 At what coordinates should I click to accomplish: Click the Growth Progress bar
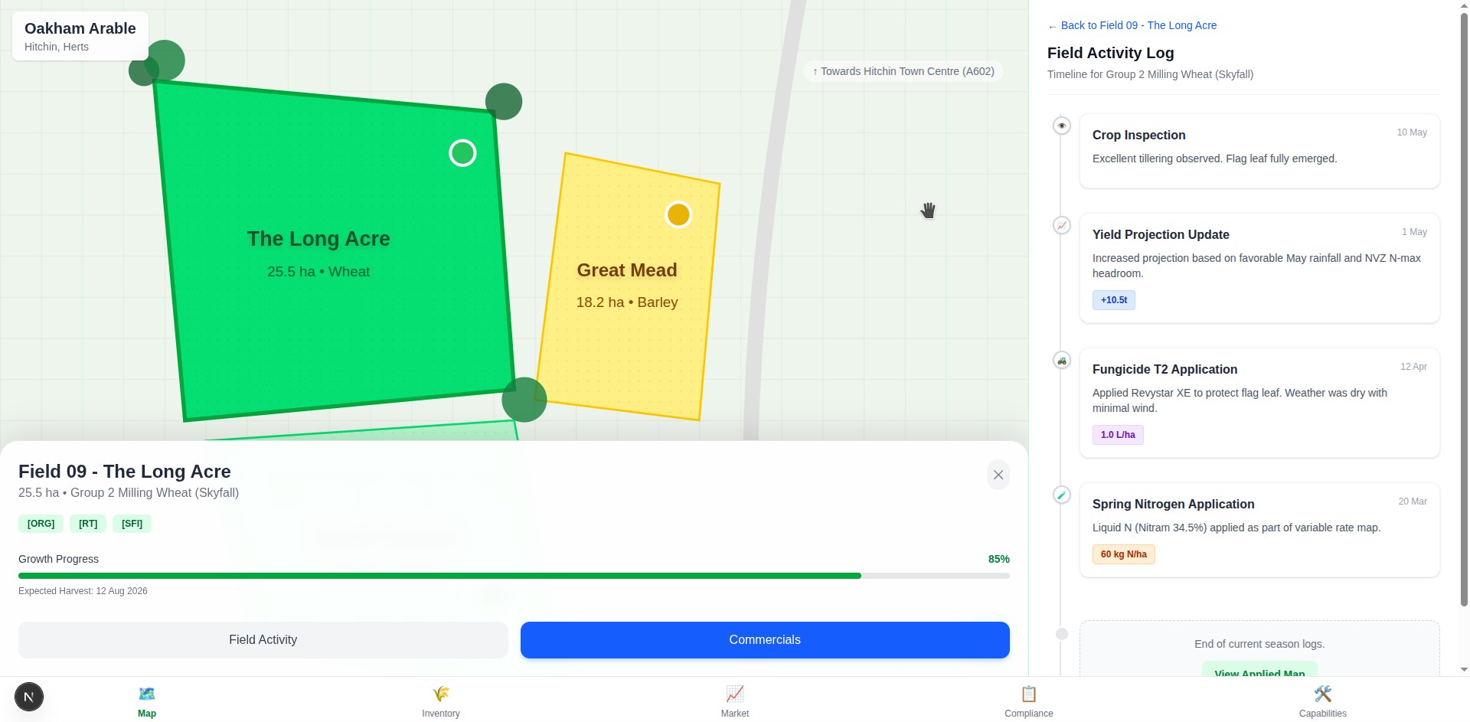point(514,576)
